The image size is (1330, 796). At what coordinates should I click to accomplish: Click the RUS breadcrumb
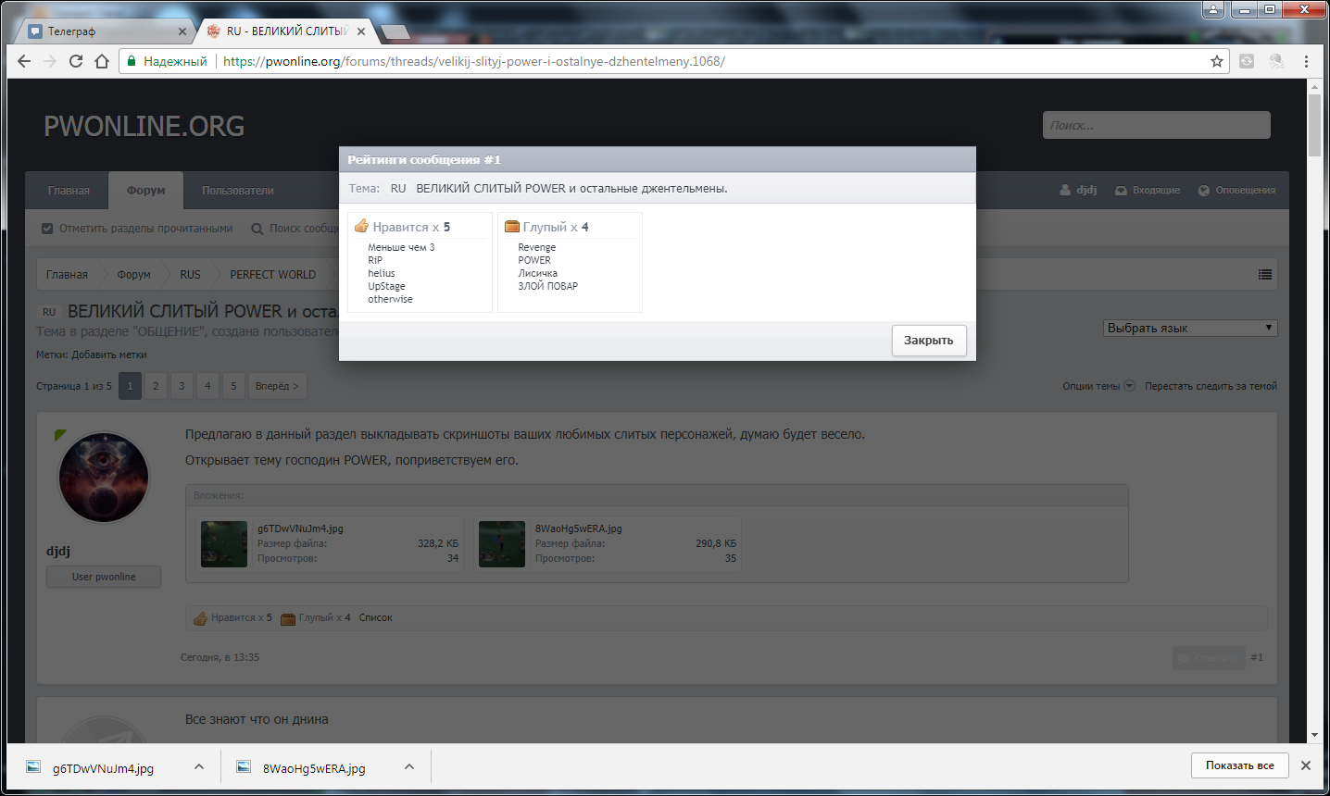pos(190,275)
